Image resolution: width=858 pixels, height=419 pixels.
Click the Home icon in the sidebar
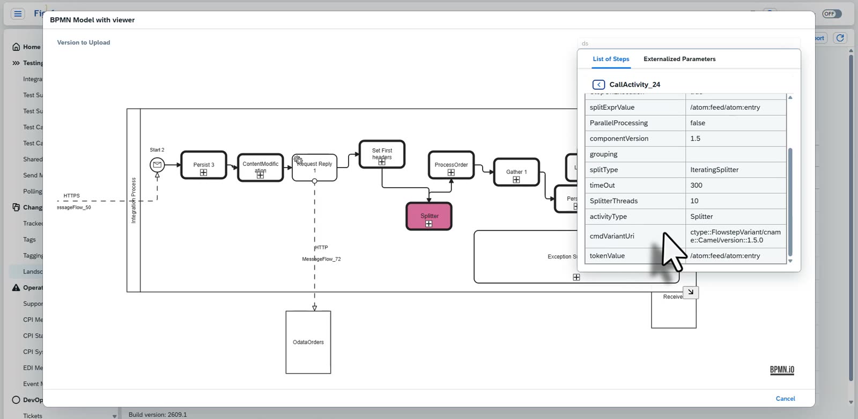point(16,47)
